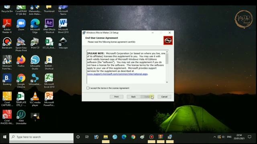Select the desktop file named 1
The width and height of the screenshot is (257, 144).
tap(35, 117)
